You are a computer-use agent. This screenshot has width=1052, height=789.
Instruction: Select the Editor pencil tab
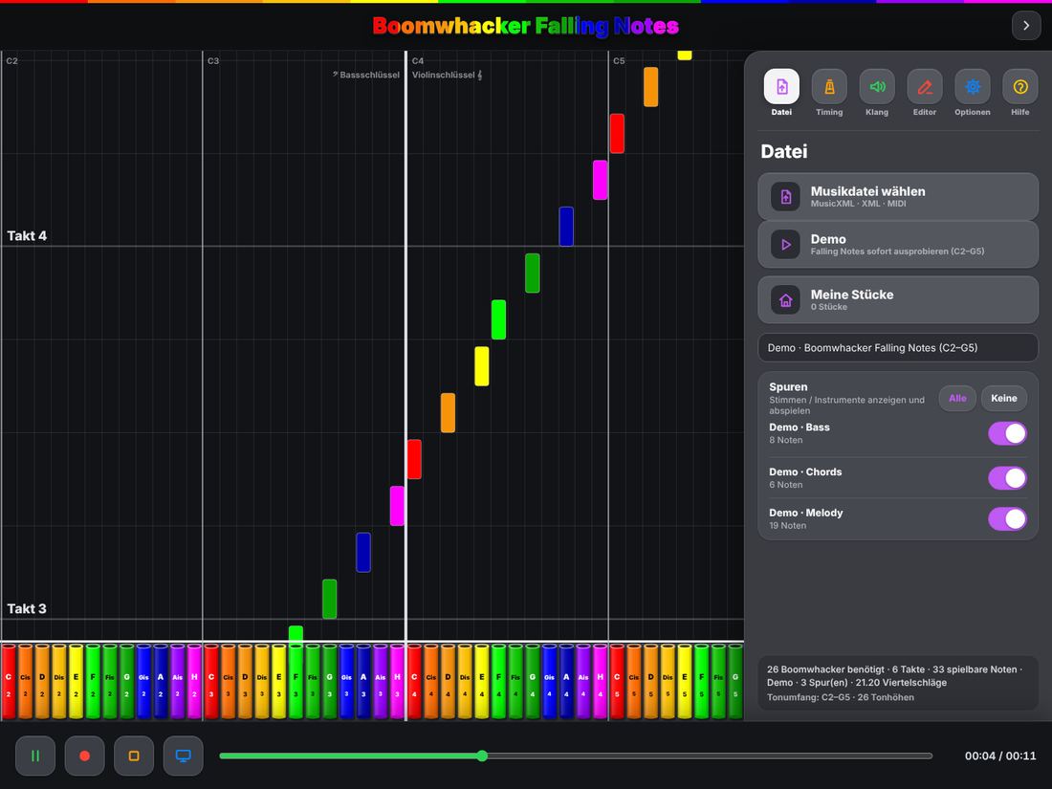point(925,93)
